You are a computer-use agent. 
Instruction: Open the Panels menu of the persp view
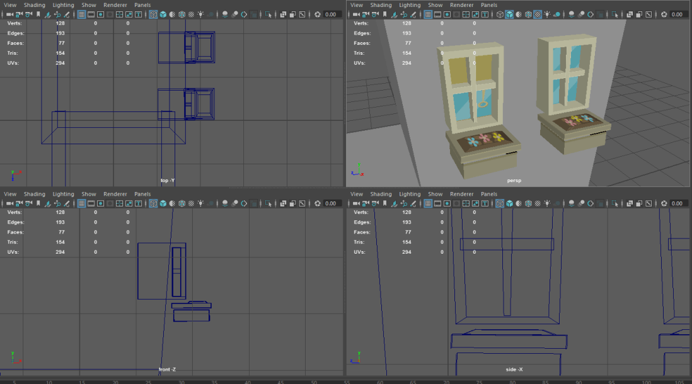489,5
